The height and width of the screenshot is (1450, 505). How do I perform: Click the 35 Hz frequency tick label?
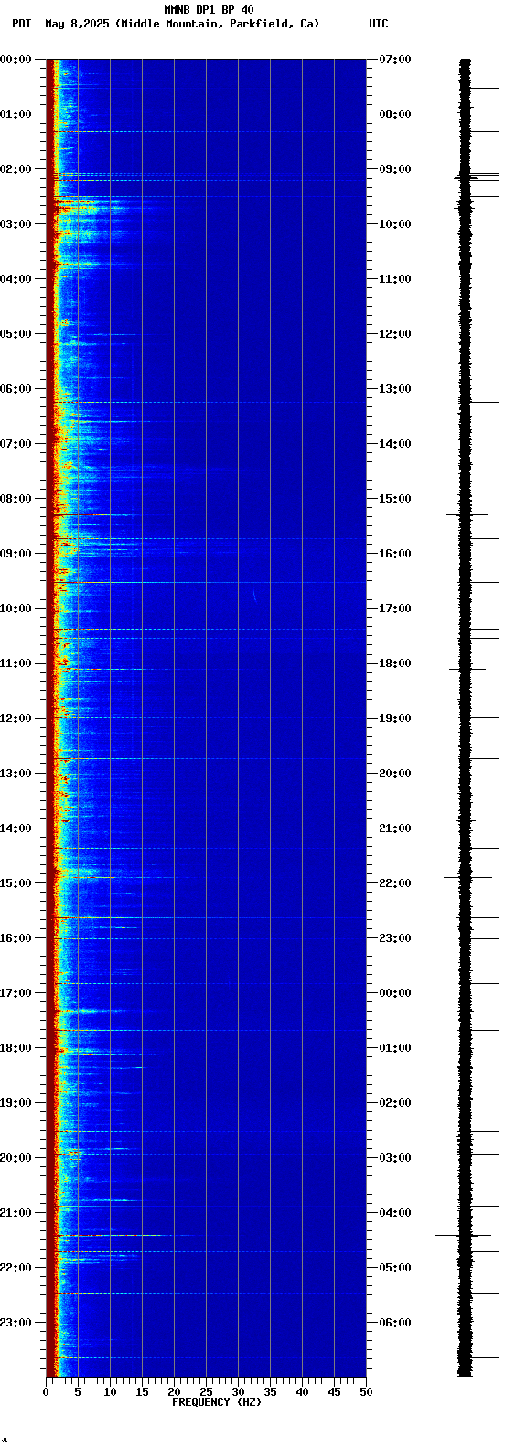270,1392
